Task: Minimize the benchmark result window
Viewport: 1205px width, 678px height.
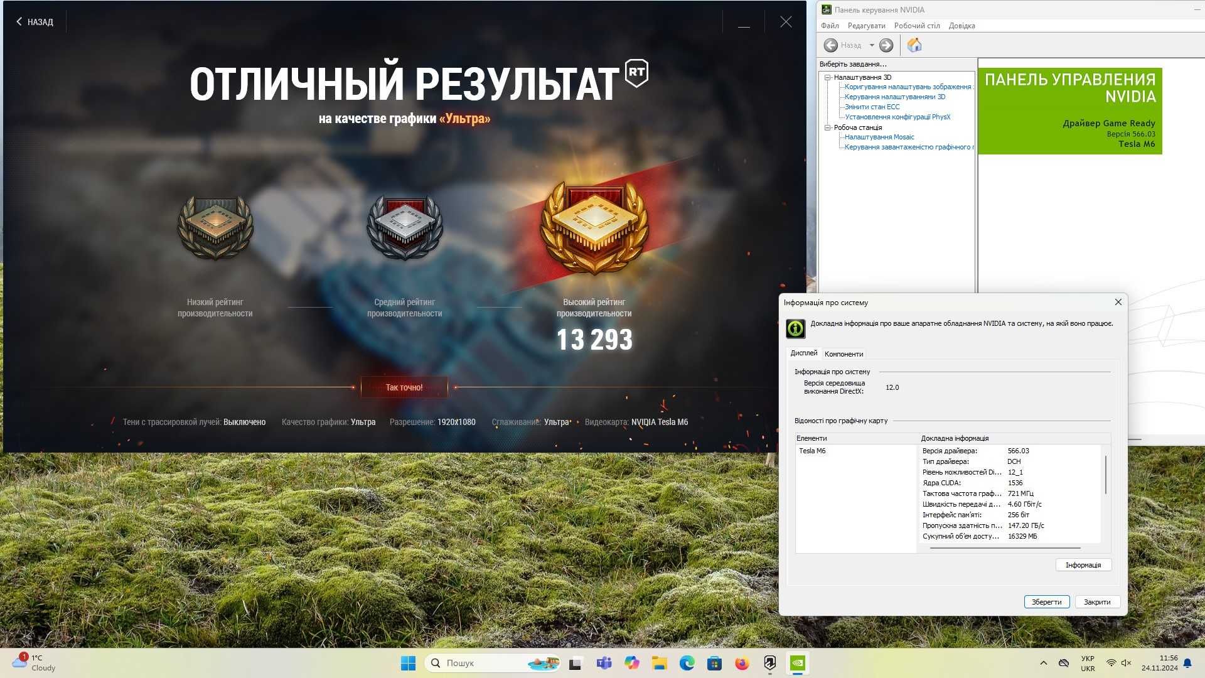Action: [x=744, y=22]
